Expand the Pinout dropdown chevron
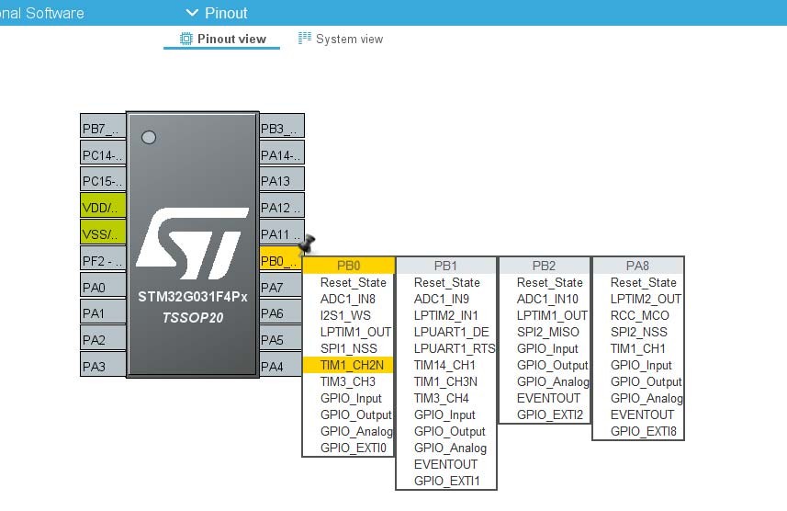Viewport: 787px width, 511px height. point(192,13)
